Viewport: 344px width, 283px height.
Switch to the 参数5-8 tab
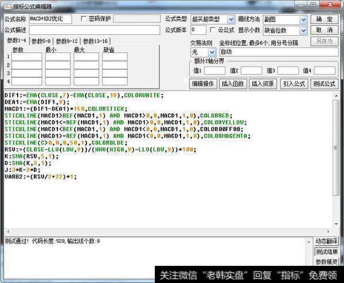point(41,41)
